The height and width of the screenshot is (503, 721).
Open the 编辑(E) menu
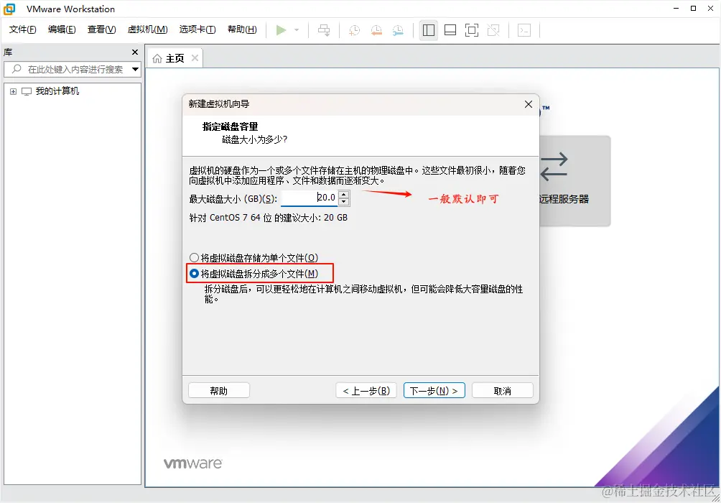[x=62, y=29]
